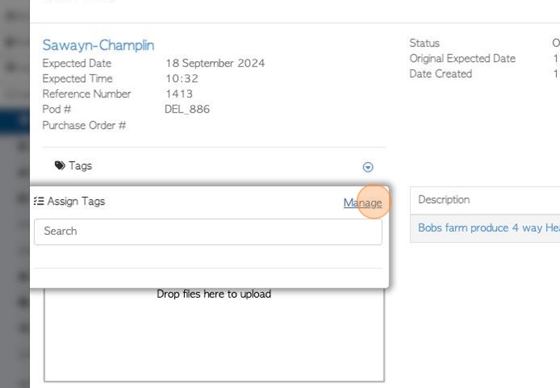This screenshot has width=560, height=388.
Task: Click the Tags label icon
Action: click(x=60, y=165)
